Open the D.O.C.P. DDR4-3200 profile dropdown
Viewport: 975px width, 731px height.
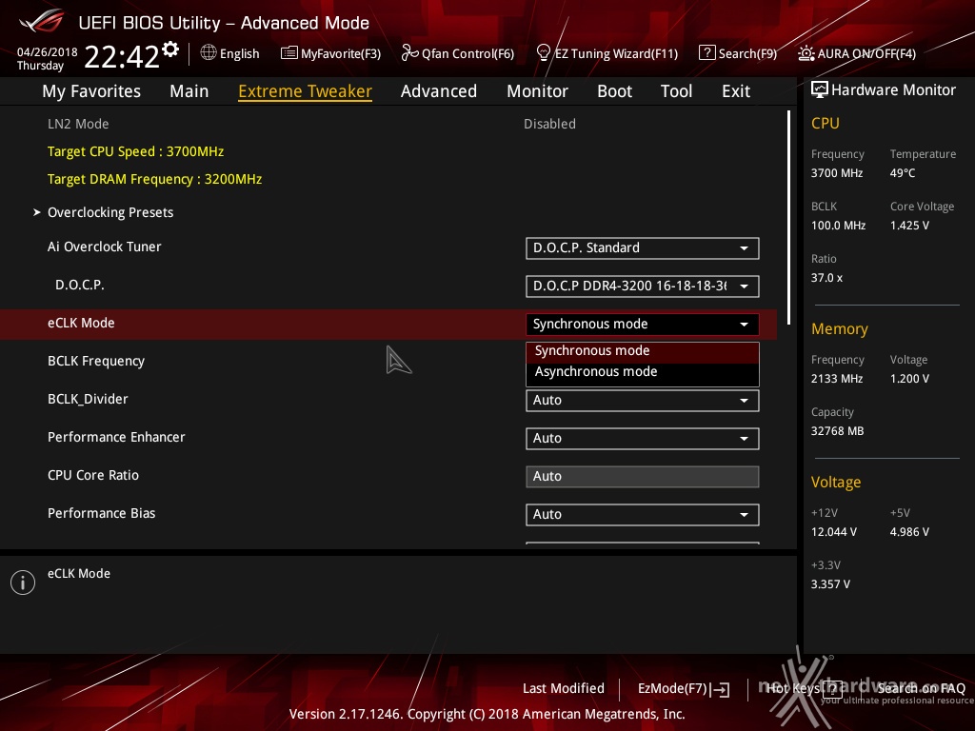click(643, 286)
